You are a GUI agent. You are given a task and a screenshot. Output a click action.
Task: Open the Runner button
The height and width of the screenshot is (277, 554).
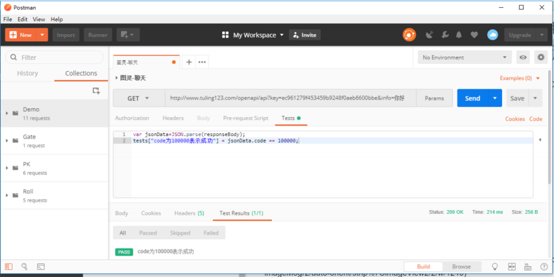tap(98, 35)
